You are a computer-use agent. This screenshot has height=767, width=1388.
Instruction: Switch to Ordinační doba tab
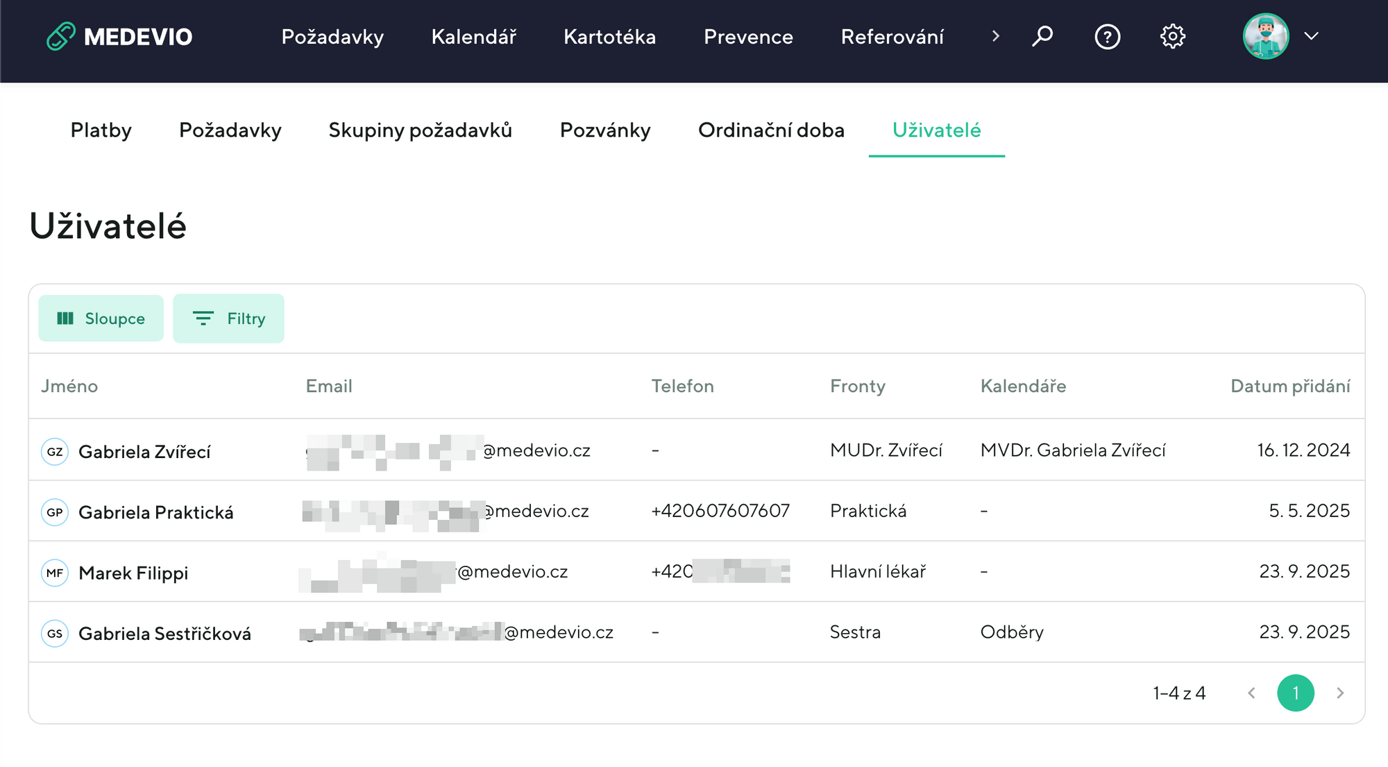click(x=771, y=130)
